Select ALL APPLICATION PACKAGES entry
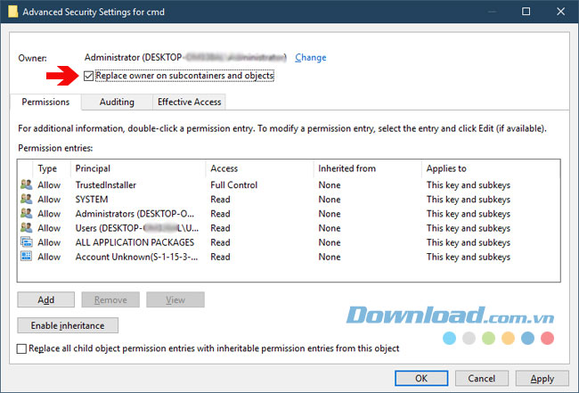The image size is (579, 393). 135,242
